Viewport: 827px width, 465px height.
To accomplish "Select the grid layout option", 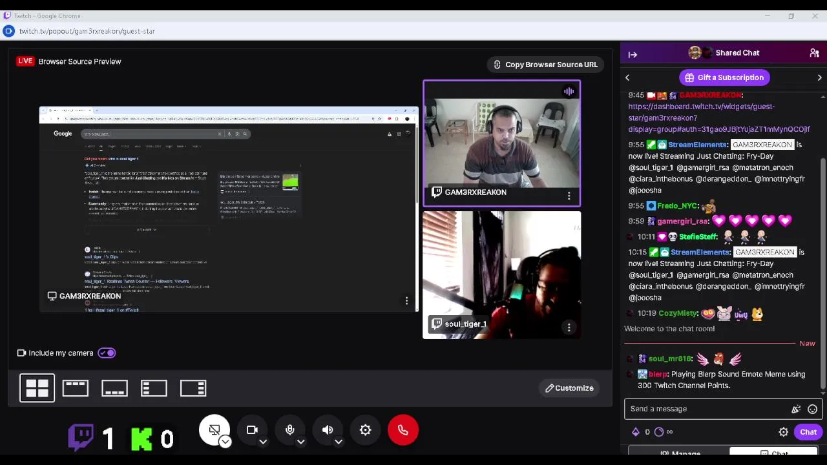I will (37, 388).
